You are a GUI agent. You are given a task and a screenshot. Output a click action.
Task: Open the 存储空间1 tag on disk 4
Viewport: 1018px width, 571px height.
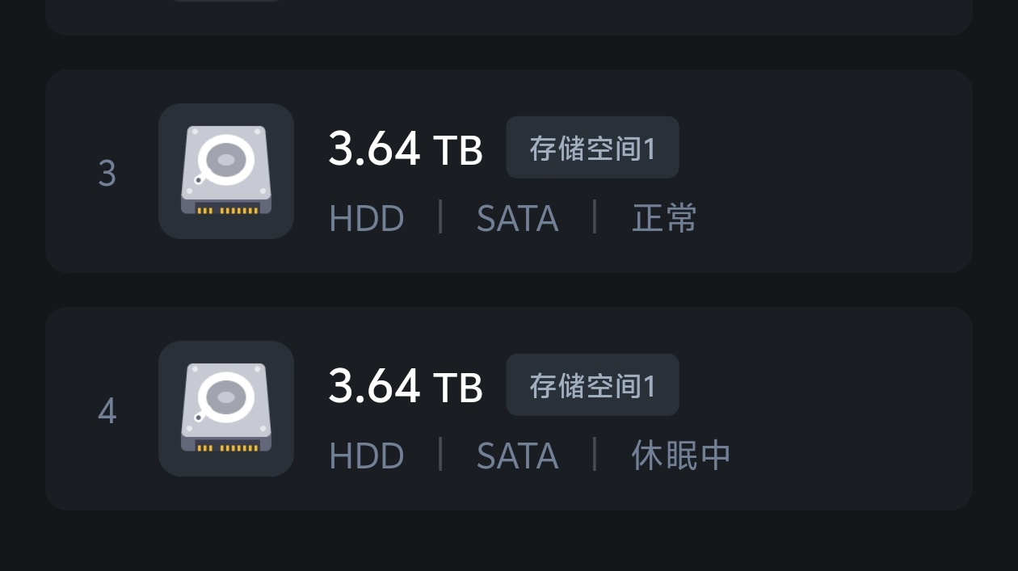(592, 384)
